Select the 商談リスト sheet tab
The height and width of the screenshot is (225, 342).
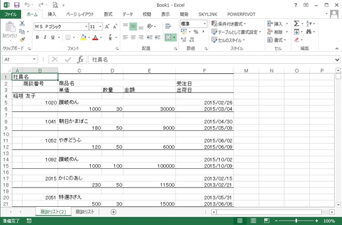point(85,212)
